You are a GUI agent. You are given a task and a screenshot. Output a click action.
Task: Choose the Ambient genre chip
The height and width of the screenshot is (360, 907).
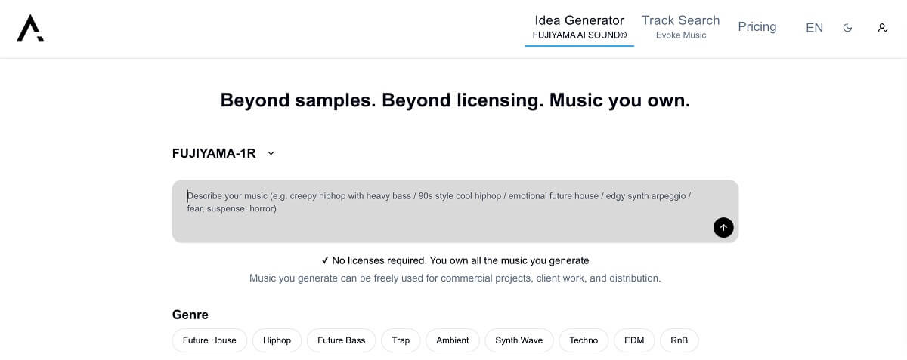click(452, 340)
